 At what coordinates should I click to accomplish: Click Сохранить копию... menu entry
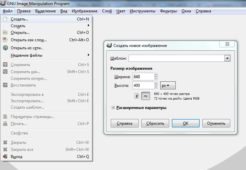[x=46, y=78]
